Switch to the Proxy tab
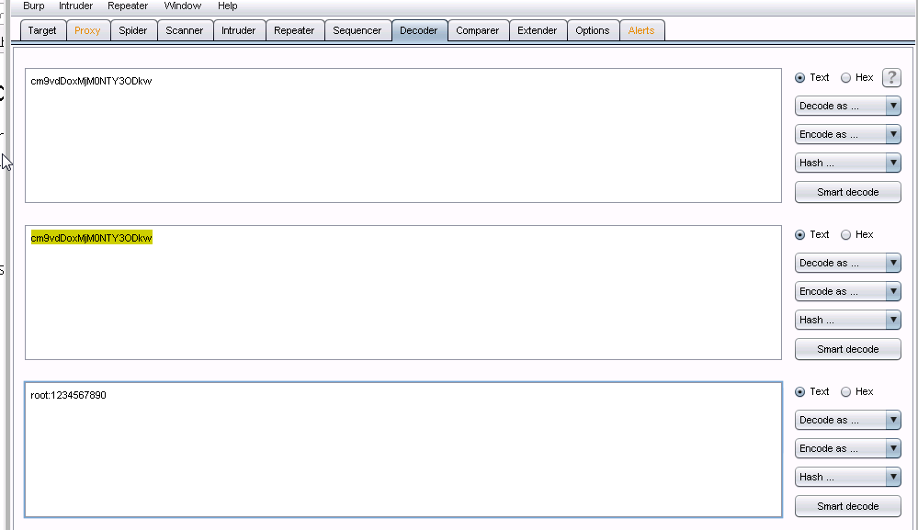Screen dimensions: 918x530 tap(87, 30)
